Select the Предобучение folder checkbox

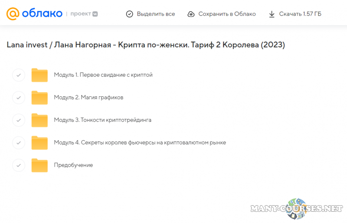pos(19,165)
